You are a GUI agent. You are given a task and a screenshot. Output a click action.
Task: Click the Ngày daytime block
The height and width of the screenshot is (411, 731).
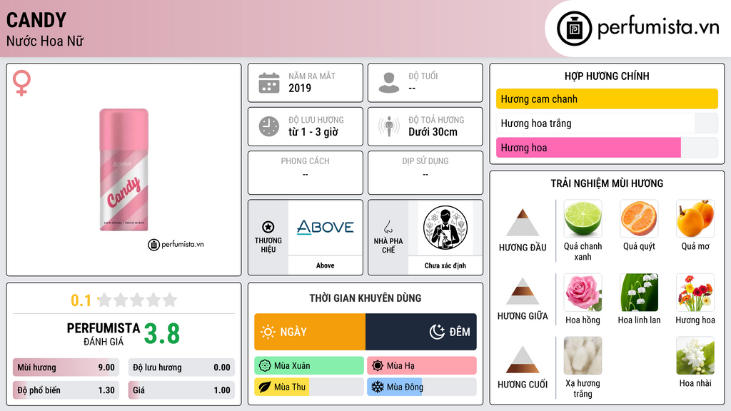[x=310, y=332]
